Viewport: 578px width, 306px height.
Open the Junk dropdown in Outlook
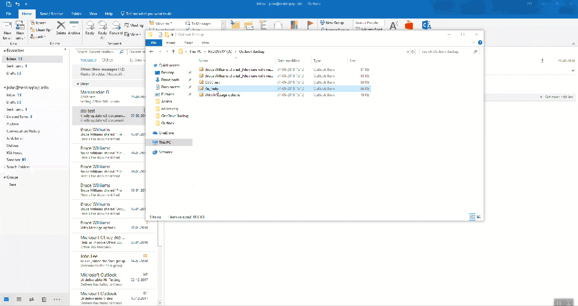pyautogui.click(x=38, y=37)
